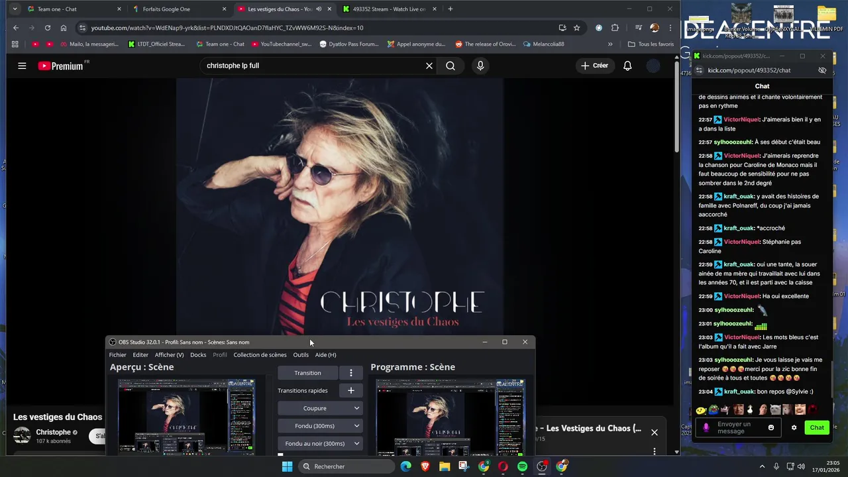This screenshot has height=477, width=848.
Task: Open the OBS Collection de scènes menu
Action: coord(260,355)
